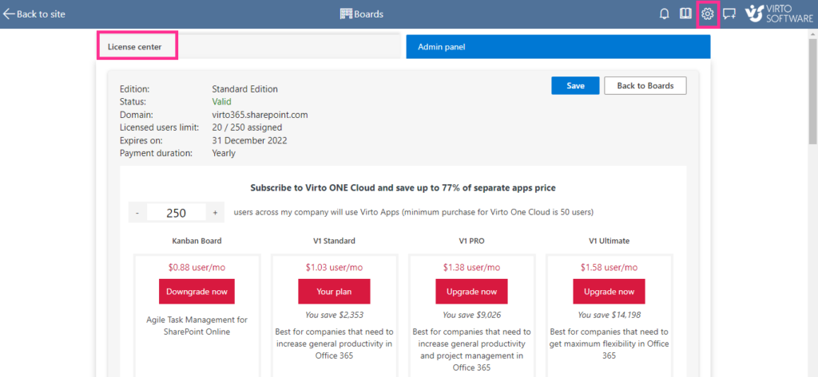Open the documentation book icon

click(685, 14)
